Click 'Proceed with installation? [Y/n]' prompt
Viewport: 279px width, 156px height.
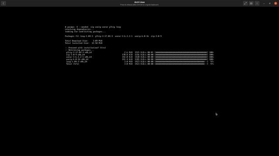click(x=85, y=48)
